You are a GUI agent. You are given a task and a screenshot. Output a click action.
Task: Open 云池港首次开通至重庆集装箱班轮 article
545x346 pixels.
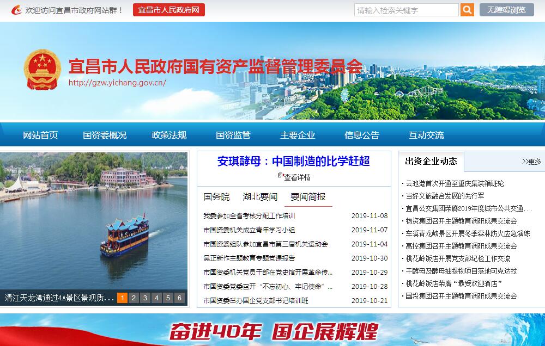455,183
